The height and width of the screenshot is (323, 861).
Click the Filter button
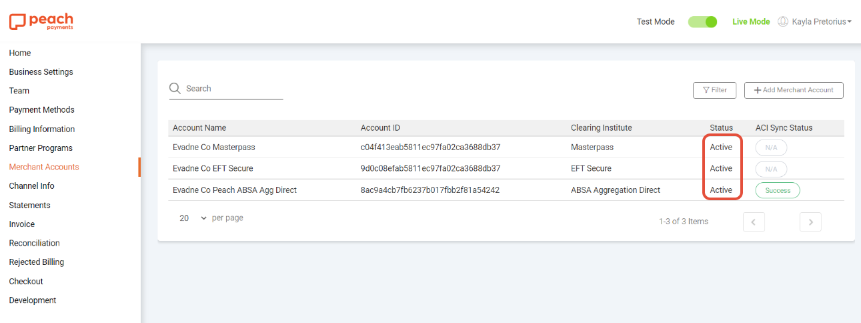click(x=715, y=90)
